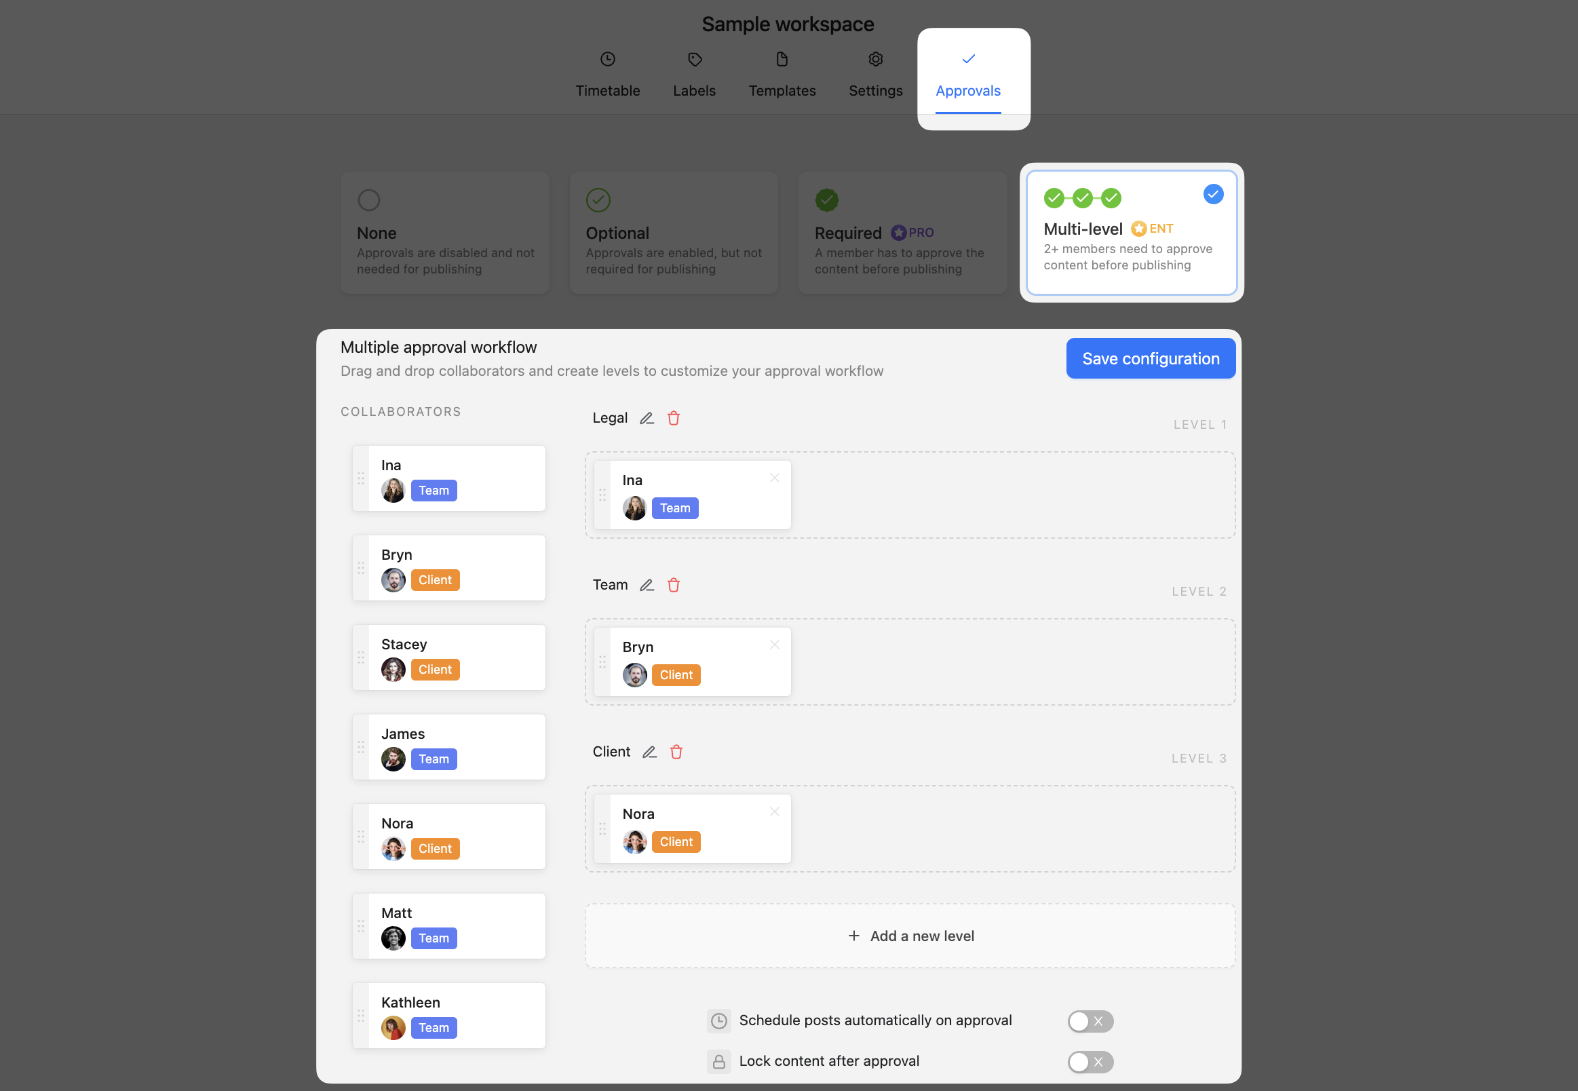The height and width of the screenshot is (1091, 1578).
Task: Select the Required PRO approval option
Action: [902, 233]
